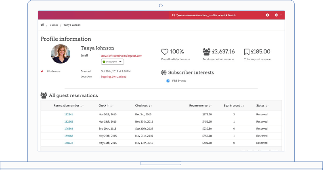Open the help question mark icon

[267, 15]
